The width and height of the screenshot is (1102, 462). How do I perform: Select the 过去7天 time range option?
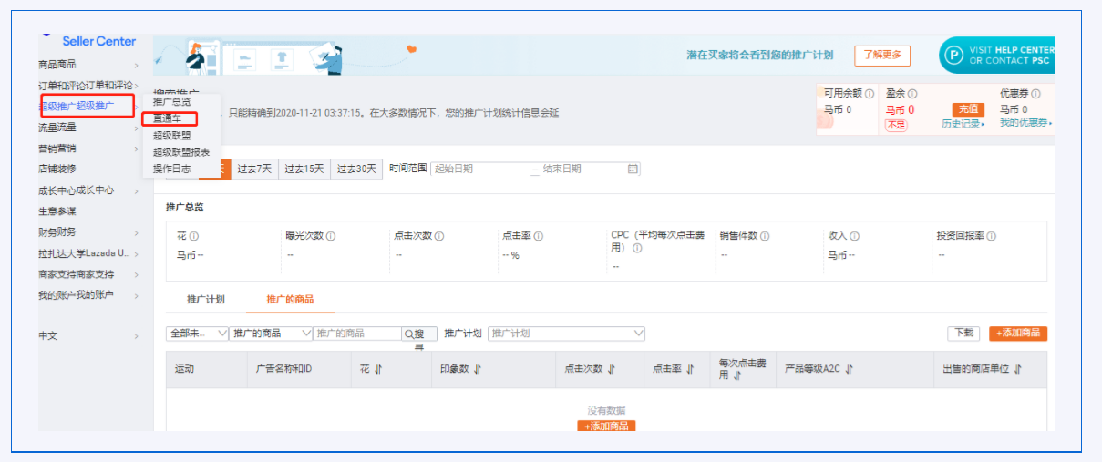click(254, 169)
